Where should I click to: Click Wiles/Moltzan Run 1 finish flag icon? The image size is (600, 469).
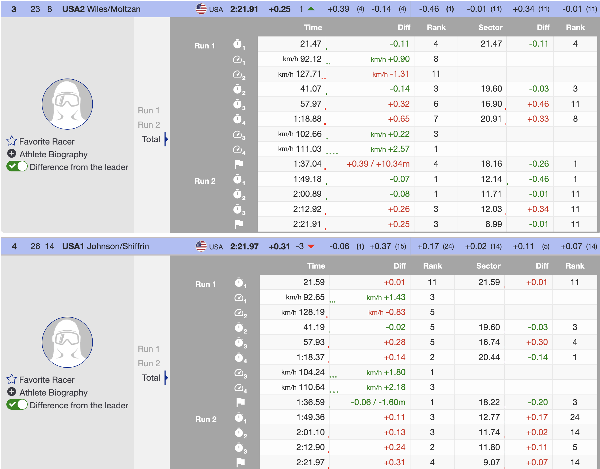click(x=239, y=164)
